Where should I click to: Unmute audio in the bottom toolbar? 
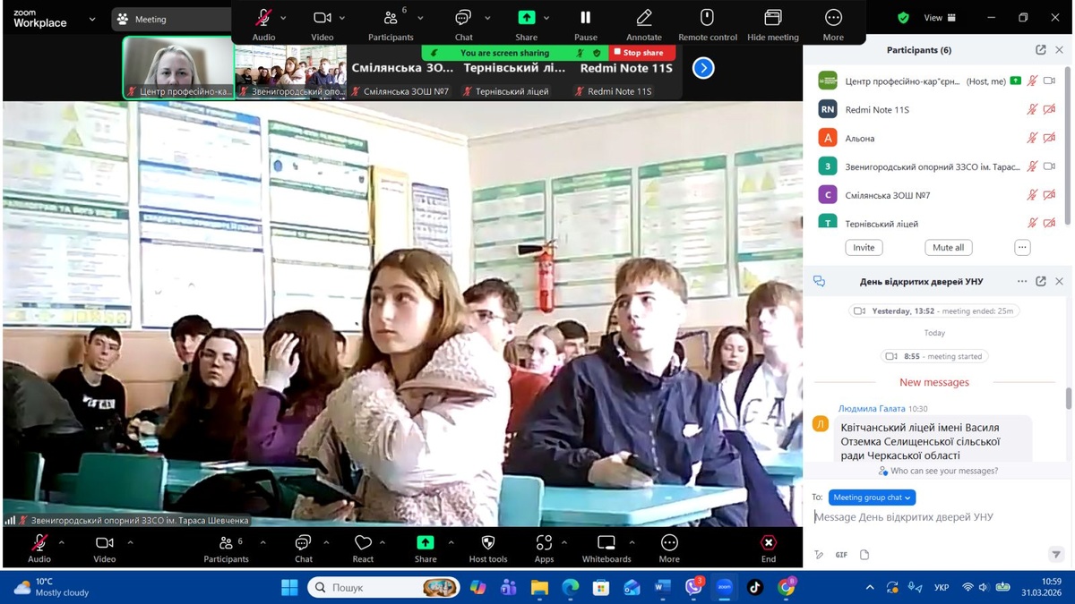point(39,543)
